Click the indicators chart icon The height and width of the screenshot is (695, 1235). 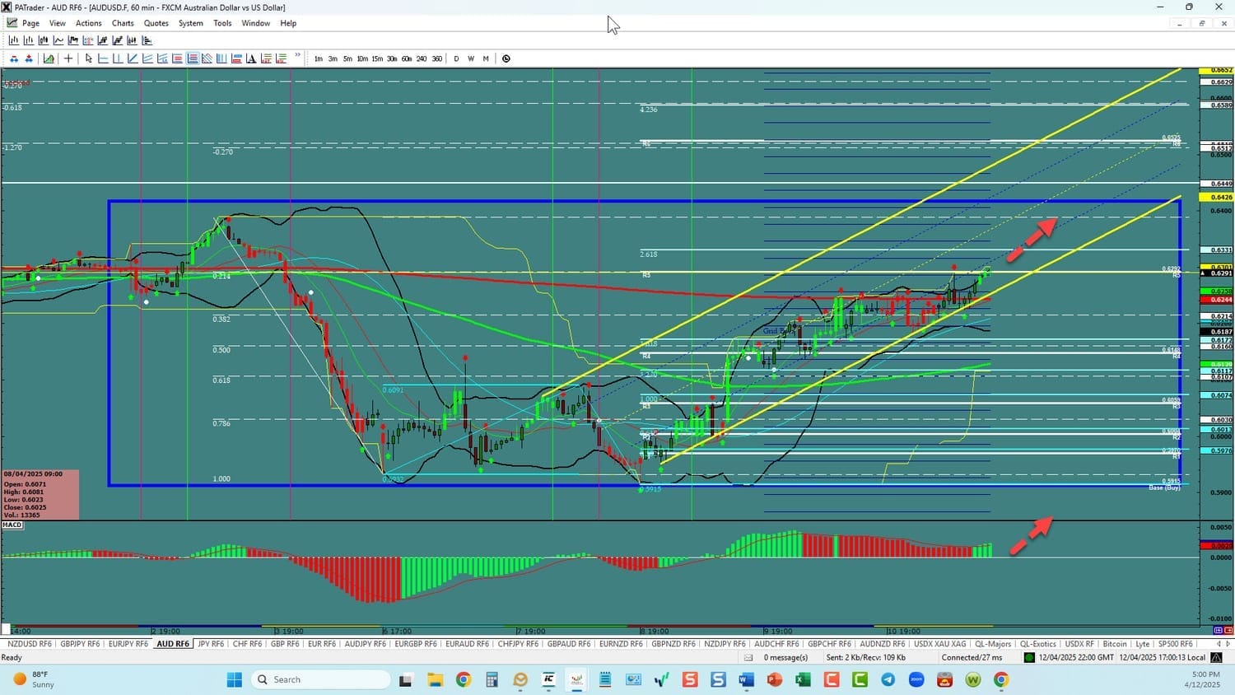point(49,58)
